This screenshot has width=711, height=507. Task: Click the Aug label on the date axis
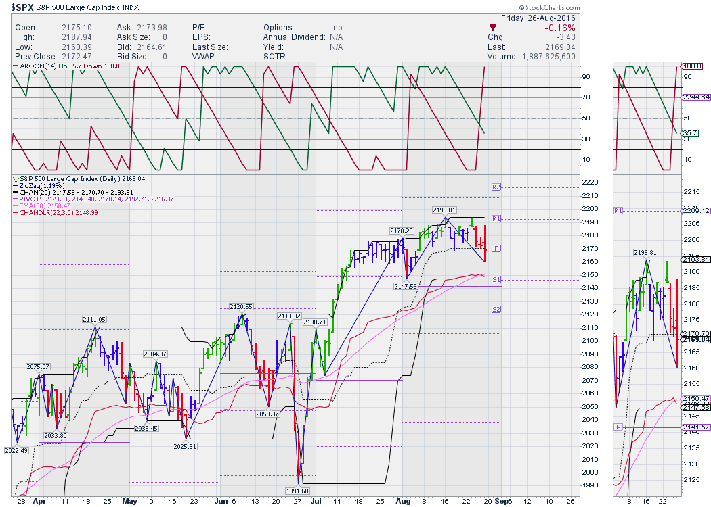click(403, 501)
